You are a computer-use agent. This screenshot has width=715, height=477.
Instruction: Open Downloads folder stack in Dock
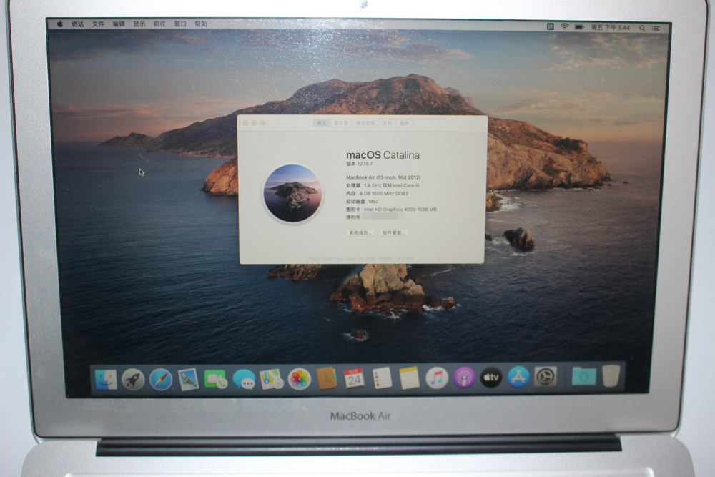coord(583,376)
